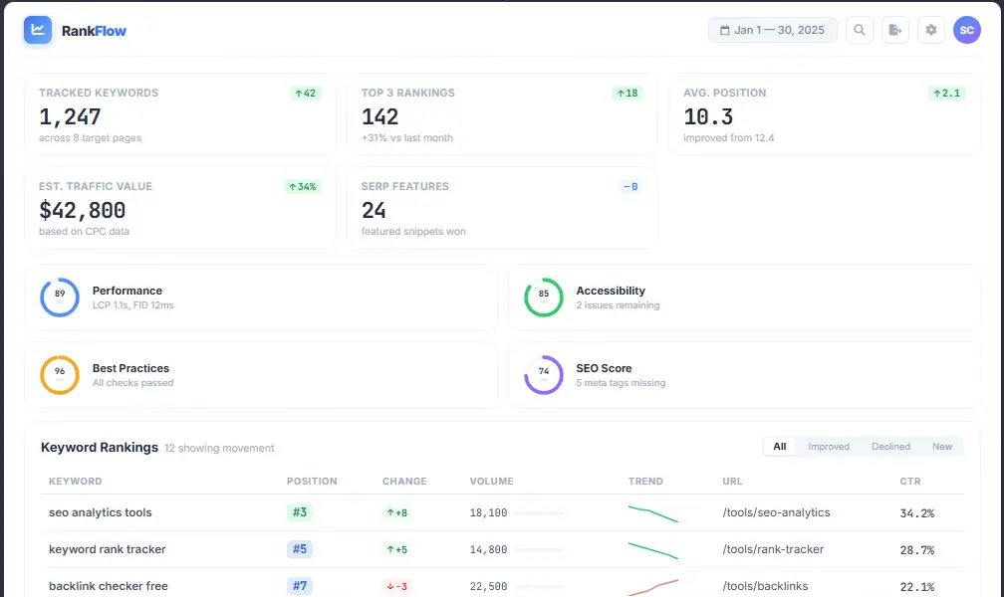Click the Best Practices 96 score ring
Image resolution: width=1004 pixels, height=597 pixels.
(60, 375)
